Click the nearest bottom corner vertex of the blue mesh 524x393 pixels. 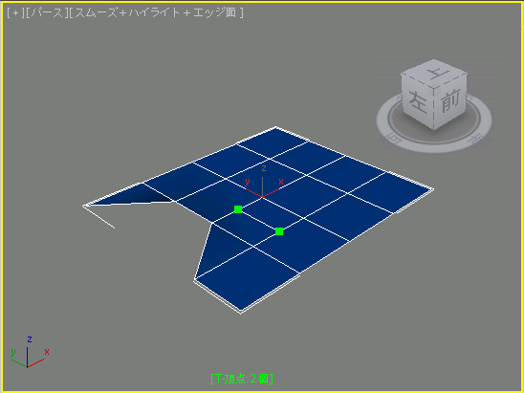pos(241,312)
